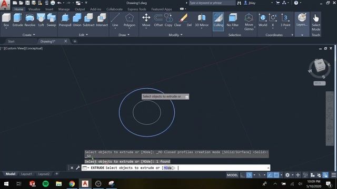Choose the 3 Point UCS tool
The height and width of the screenshot is (189, 337).
click(285, 20)
